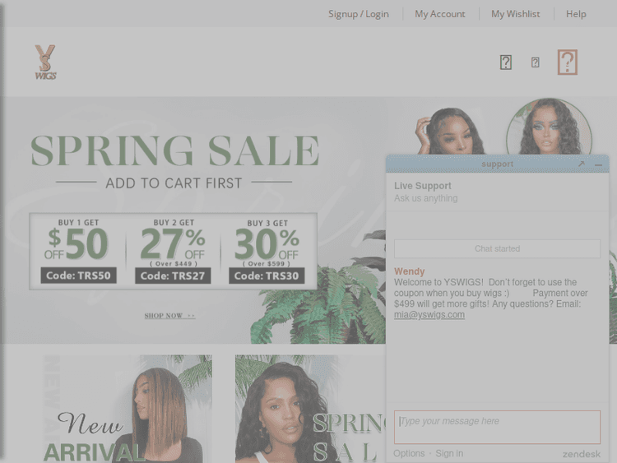Click the round model portrait in banner
This screenshot has width=617, height=463.
point(549,127)
